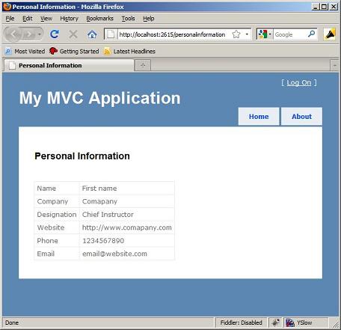
Task: Click the Fiddler: Disabled status panel
Action: [241, 323]
